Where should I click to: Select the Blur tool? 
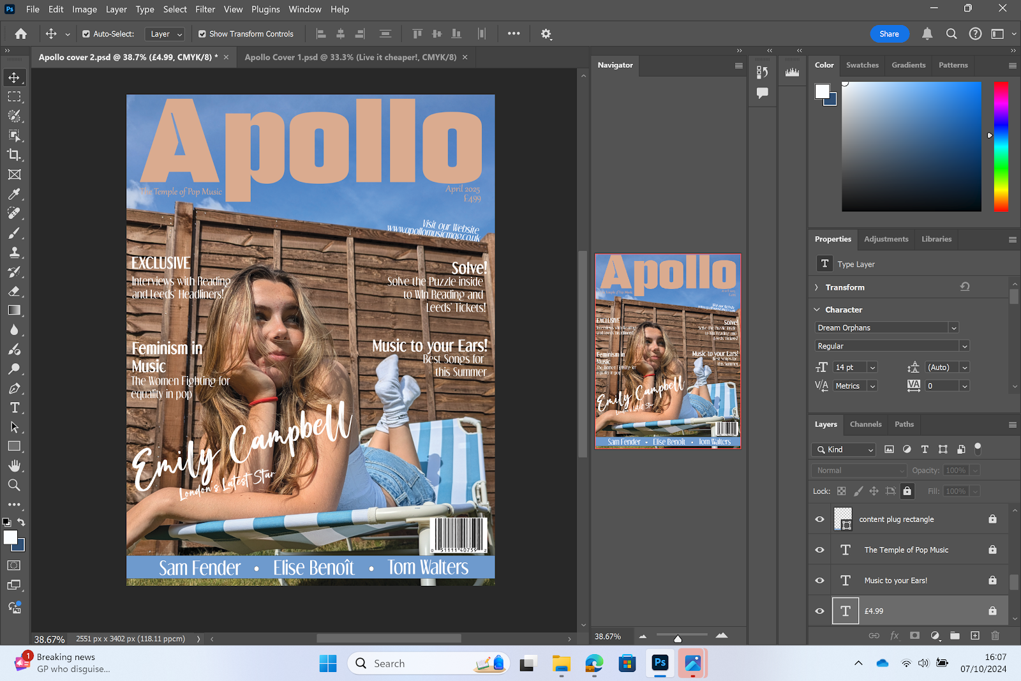(14, 330)
